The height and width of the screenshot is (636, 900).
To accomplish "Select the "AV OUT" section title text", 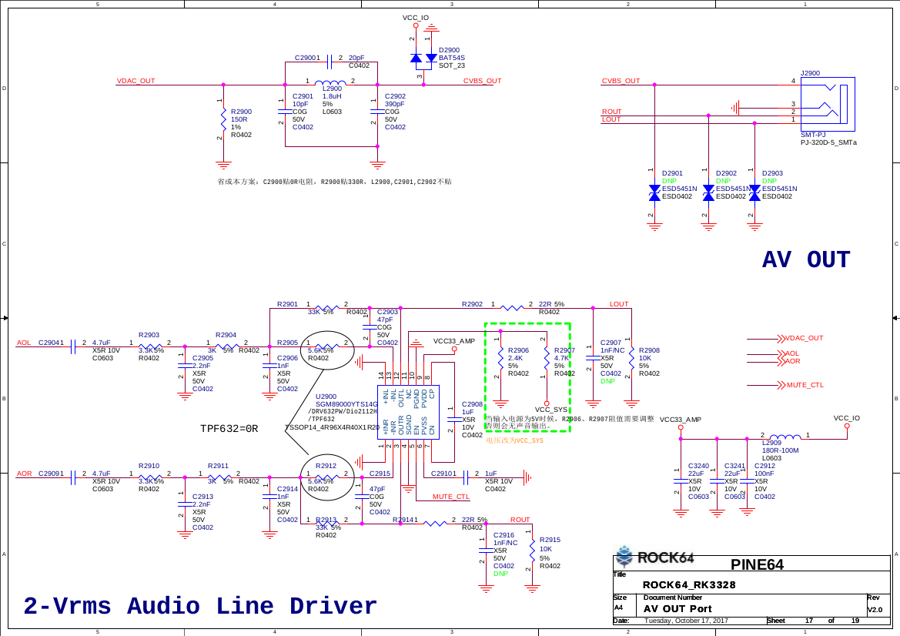I will 805,260.
